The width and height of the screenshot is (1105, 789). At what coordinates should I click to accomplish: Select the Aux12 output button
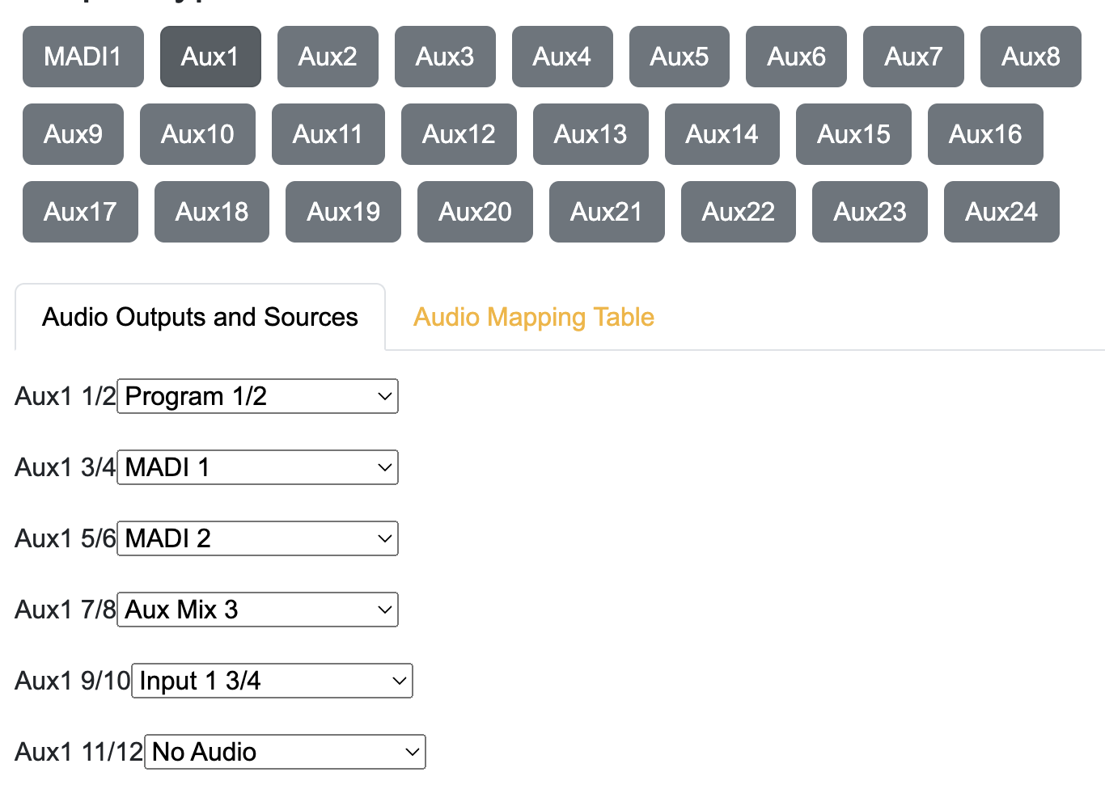(459, 134)
